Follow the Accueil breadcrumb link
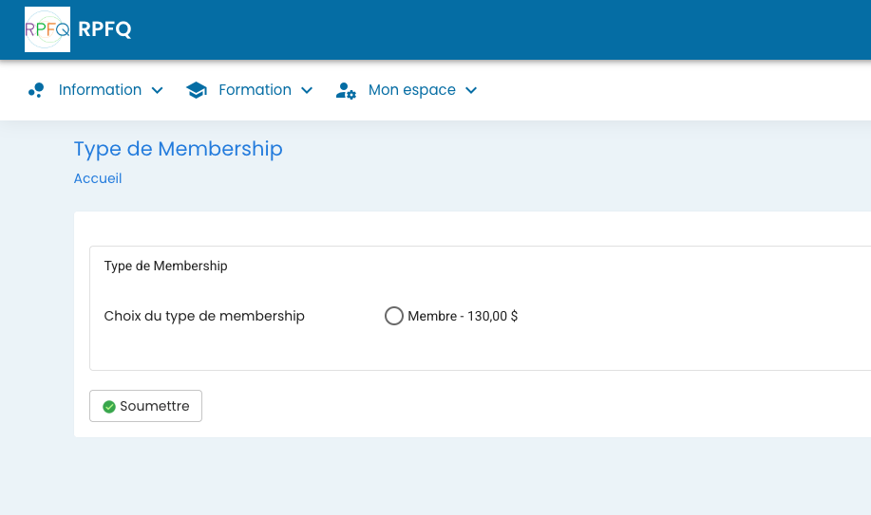 [x=98, y=178]
